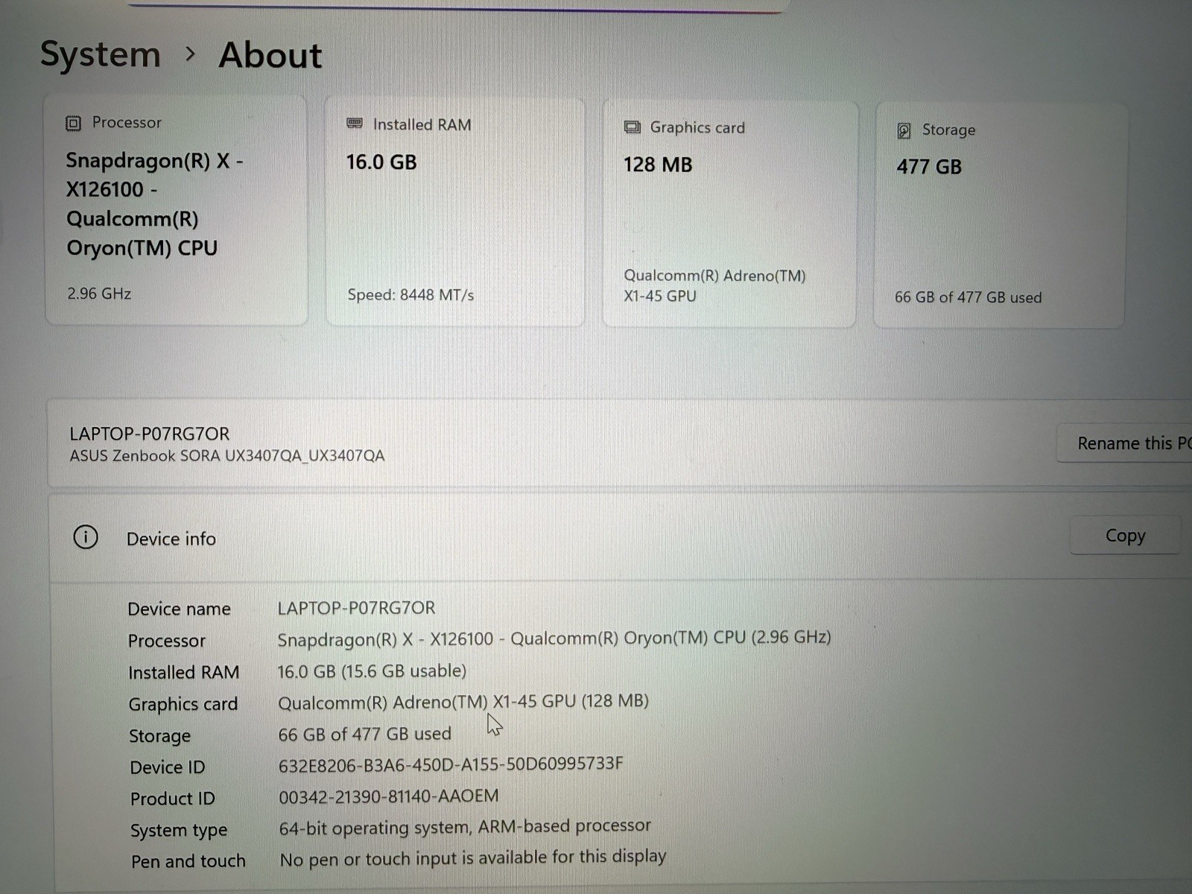Click the Storage drive icon
This screenshot has width=1192, height=894.
[x=904, y=130]
